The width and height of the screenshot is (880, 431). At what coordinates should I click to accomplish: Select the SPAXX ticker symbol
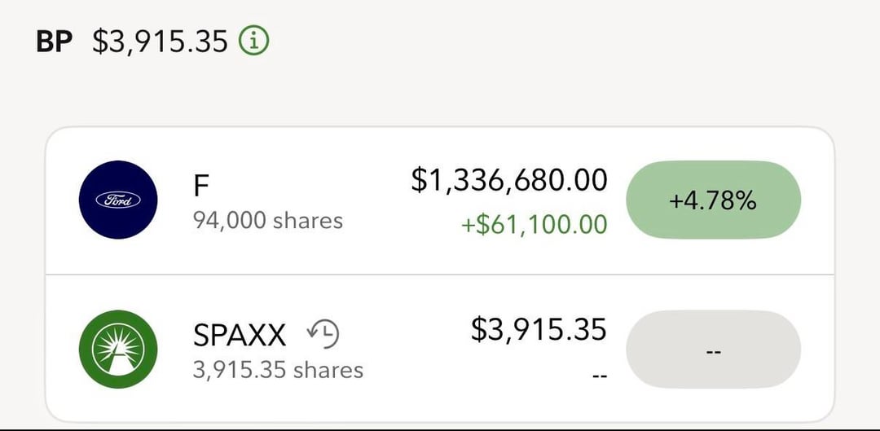pos(240,336)
